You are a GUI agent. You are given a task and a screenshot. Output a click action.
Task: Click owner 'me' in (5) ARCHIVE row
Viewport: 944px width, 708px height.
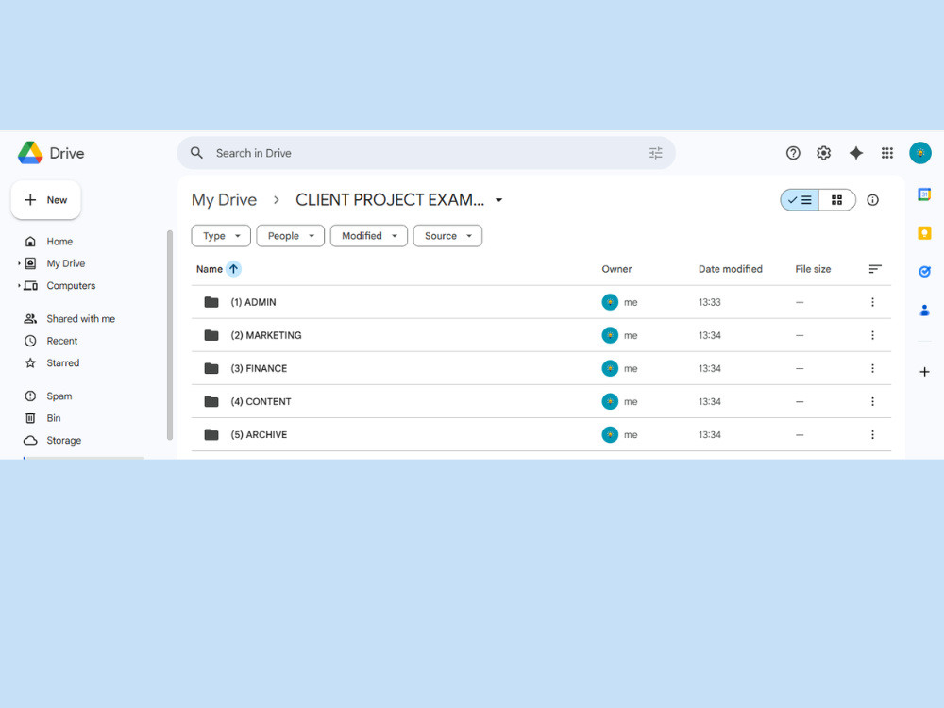(631, 434)
